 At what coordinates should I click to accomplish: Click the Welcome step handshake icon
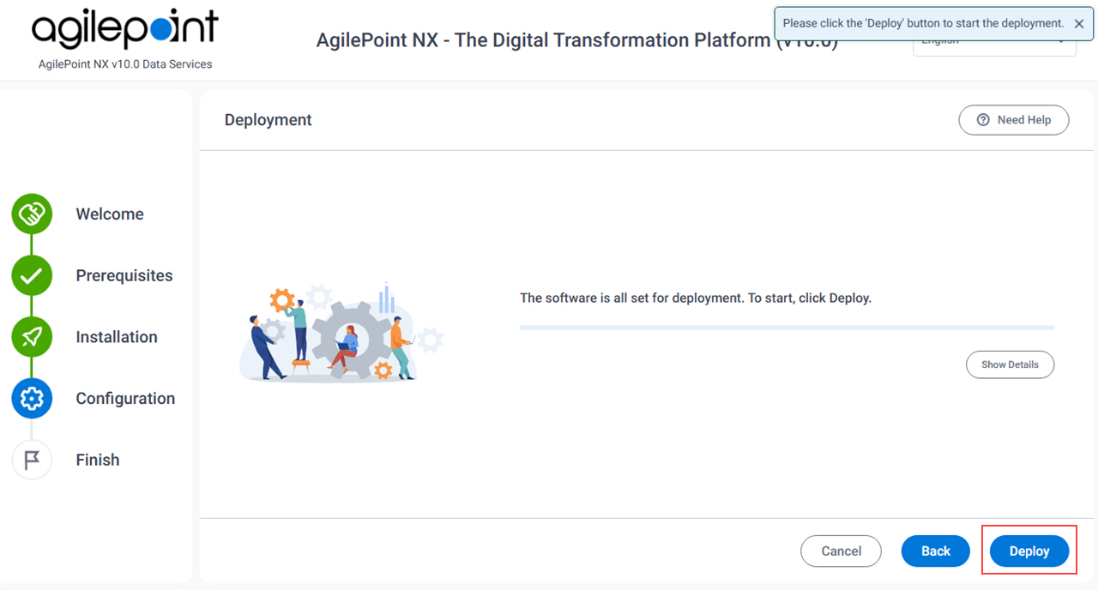point(32,214)
